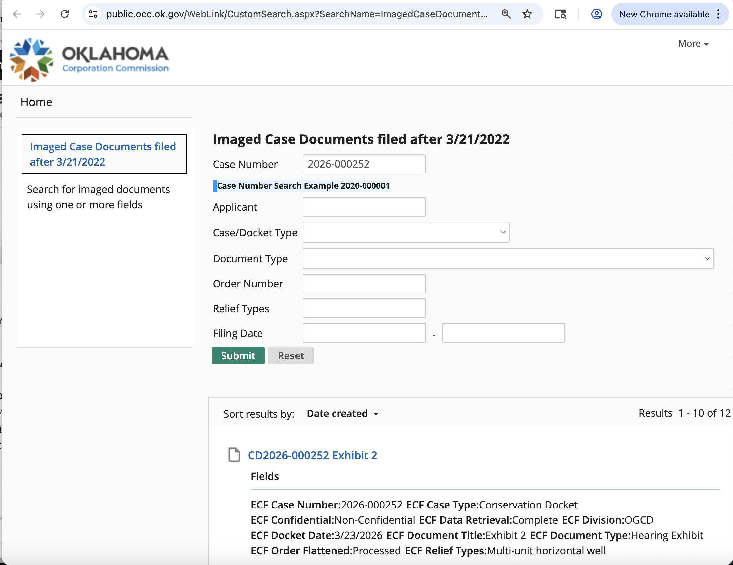Bookmark this page with the star icon
The image size is (733, 565).
click(527, 14)
